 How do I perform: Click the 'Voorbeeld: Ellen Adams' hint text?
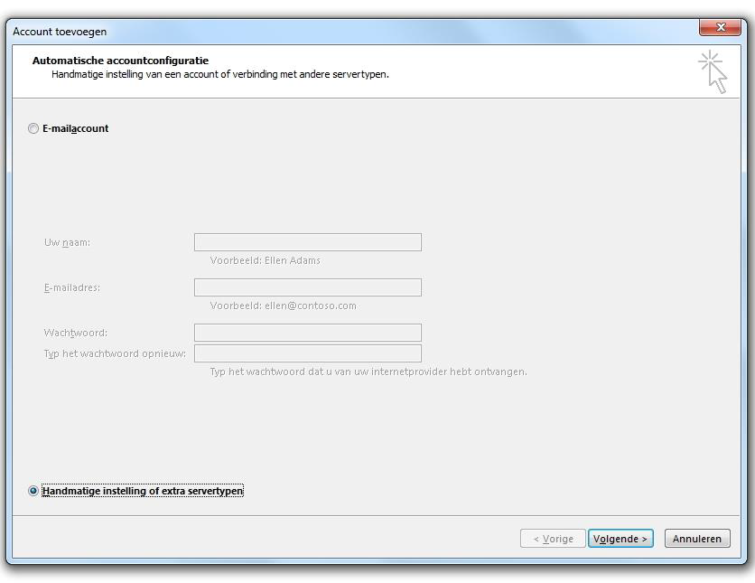(x=265, y=260)
